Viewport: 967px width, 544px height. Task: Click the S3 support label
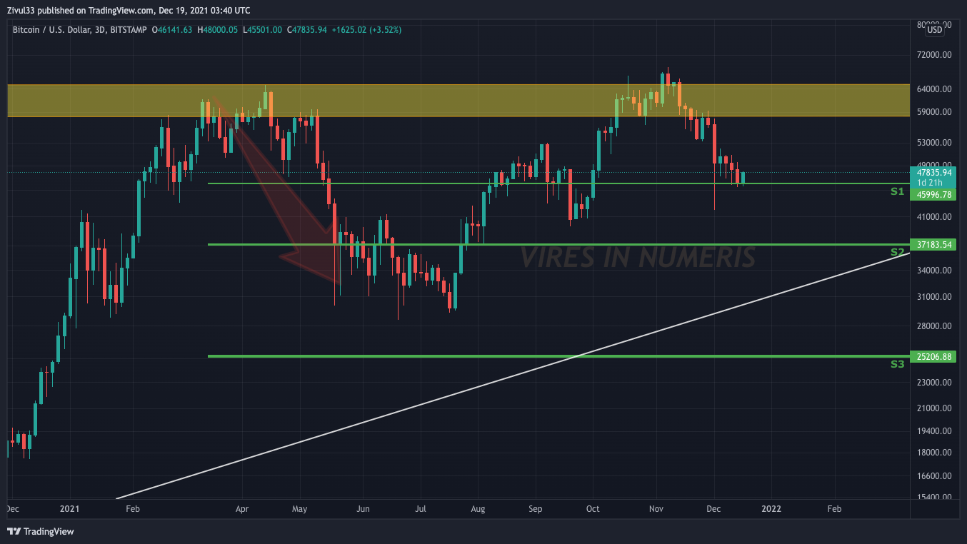(x=897, y=364)
